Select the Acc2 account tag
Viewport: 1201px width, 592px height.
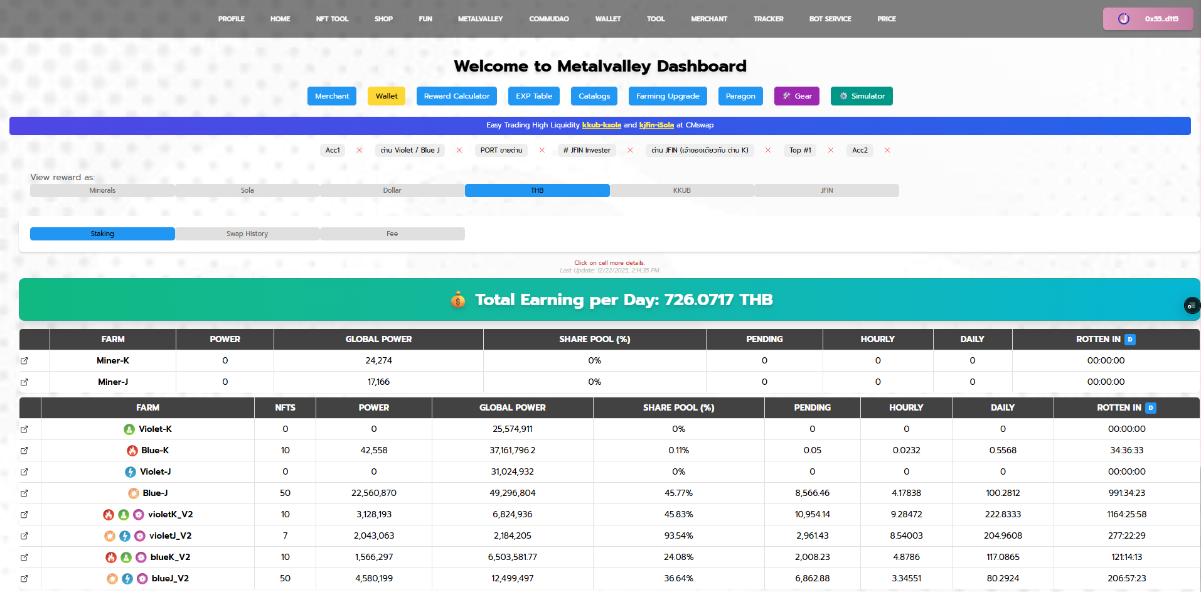click(860, 150)
